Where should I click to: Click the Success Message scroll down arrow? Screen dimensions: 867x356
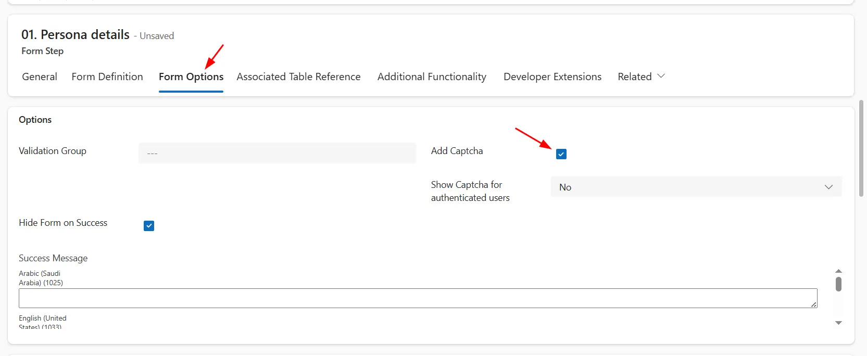pyautogui.click(x=838, y=323)
